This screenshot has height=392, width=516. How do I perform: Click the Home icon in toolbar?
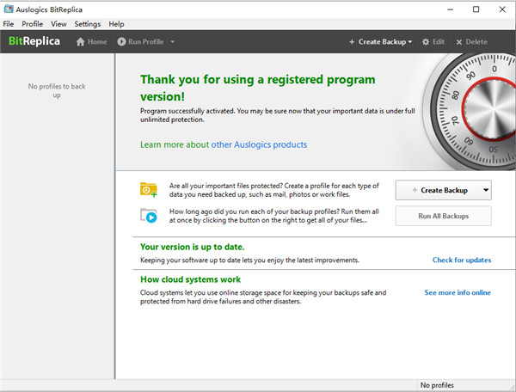pos(81,42)
